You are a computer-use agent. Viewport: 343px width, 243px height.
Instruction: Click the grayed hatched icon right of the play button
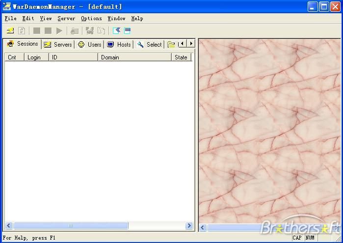coord(75,31)
